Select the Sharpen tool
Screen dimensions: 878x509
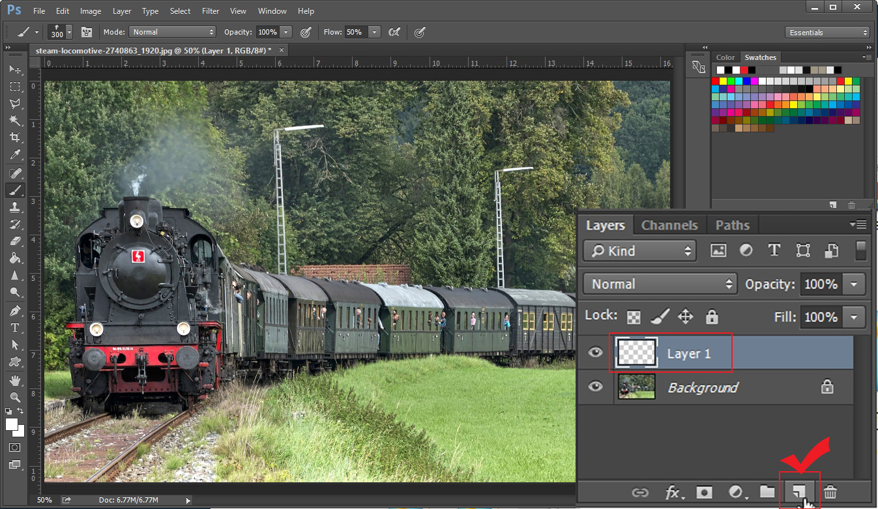[x=15, y=275]
